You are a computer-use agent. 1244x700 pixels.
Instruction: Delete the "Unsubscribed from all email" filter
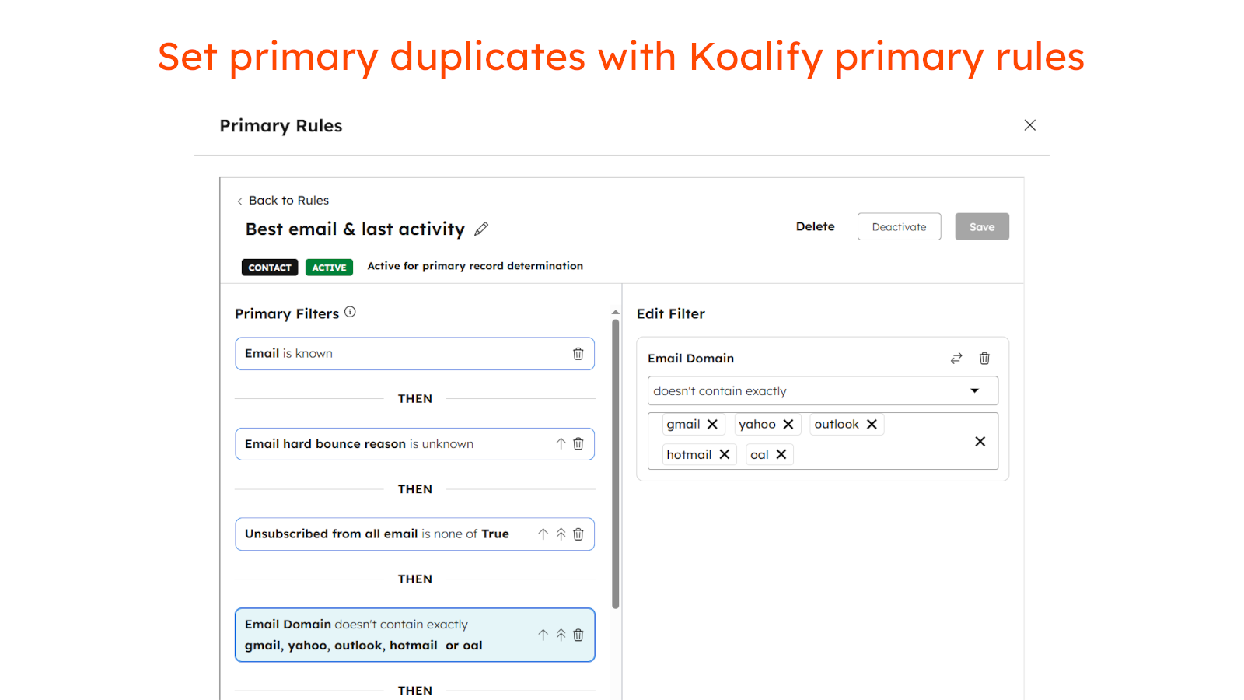tap(578, 534)
